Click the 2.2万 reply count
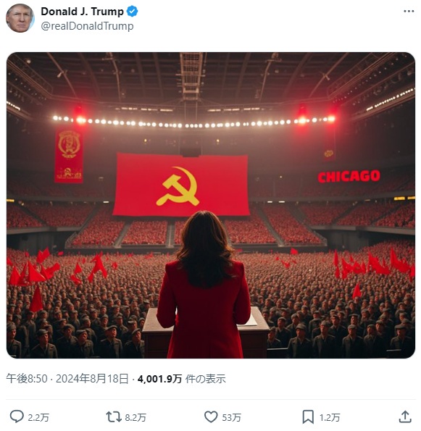421x431 pixels. coord(38,417)
